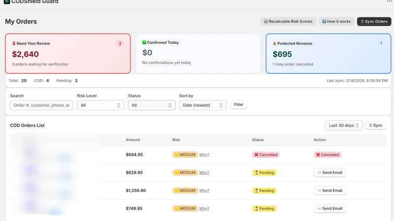Click Recalculate Risk Scores button

pyautogui.click(x=288, y=22)
